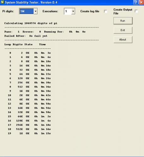Start the test with the Run button
144x157 pixels.
coord(123,21)
